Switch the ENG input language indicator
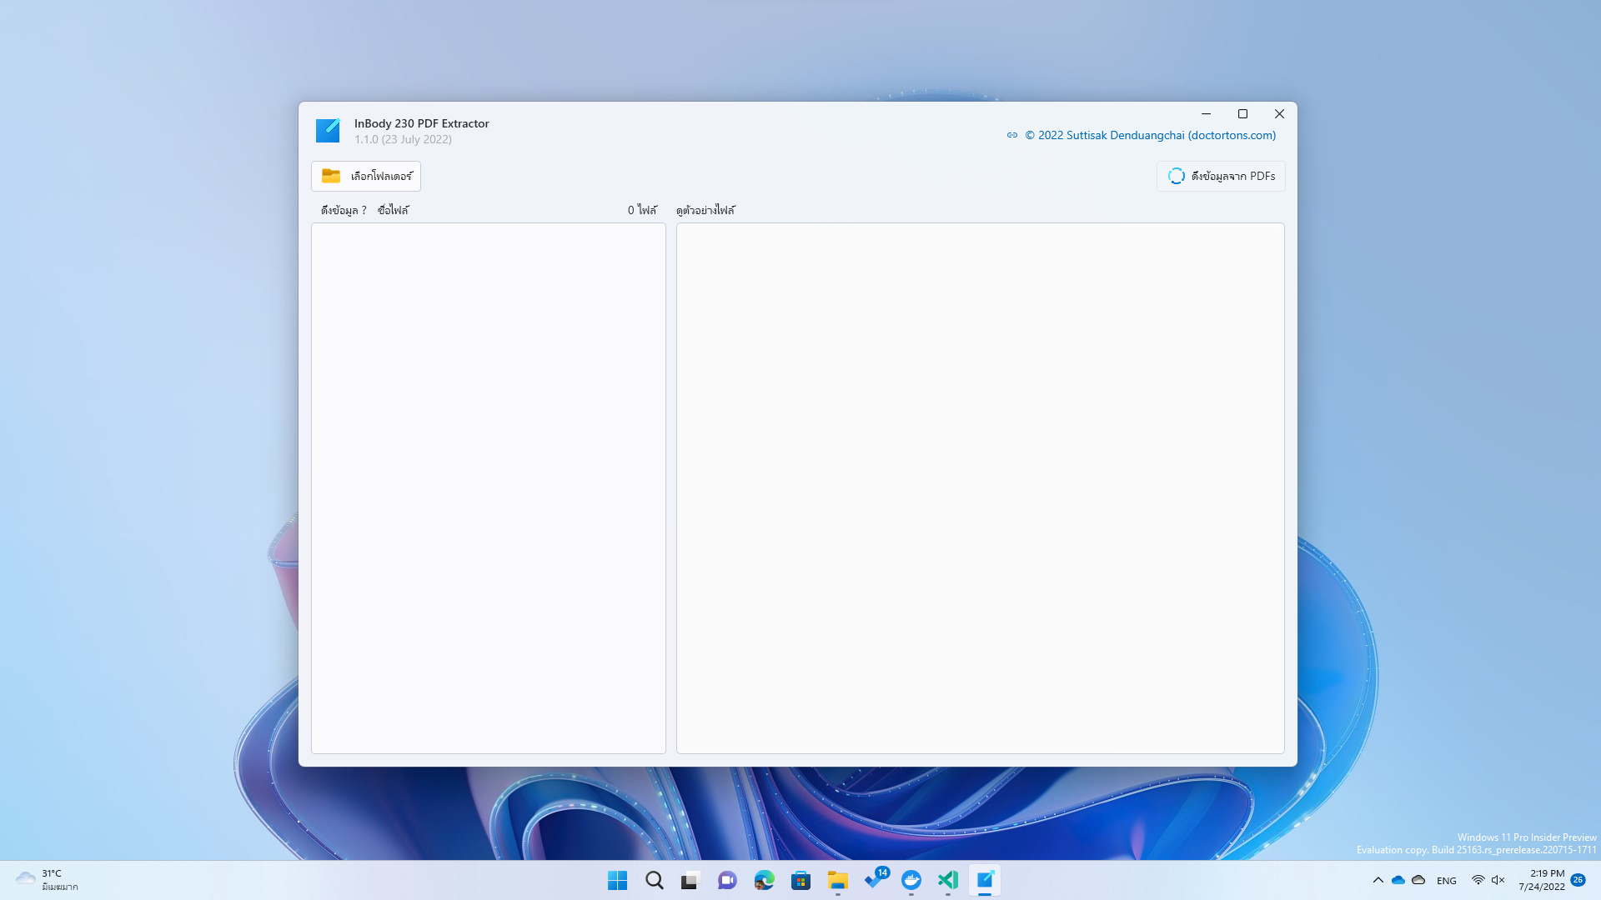Viewport: 1601px width, 900px height. (1447, 881)
